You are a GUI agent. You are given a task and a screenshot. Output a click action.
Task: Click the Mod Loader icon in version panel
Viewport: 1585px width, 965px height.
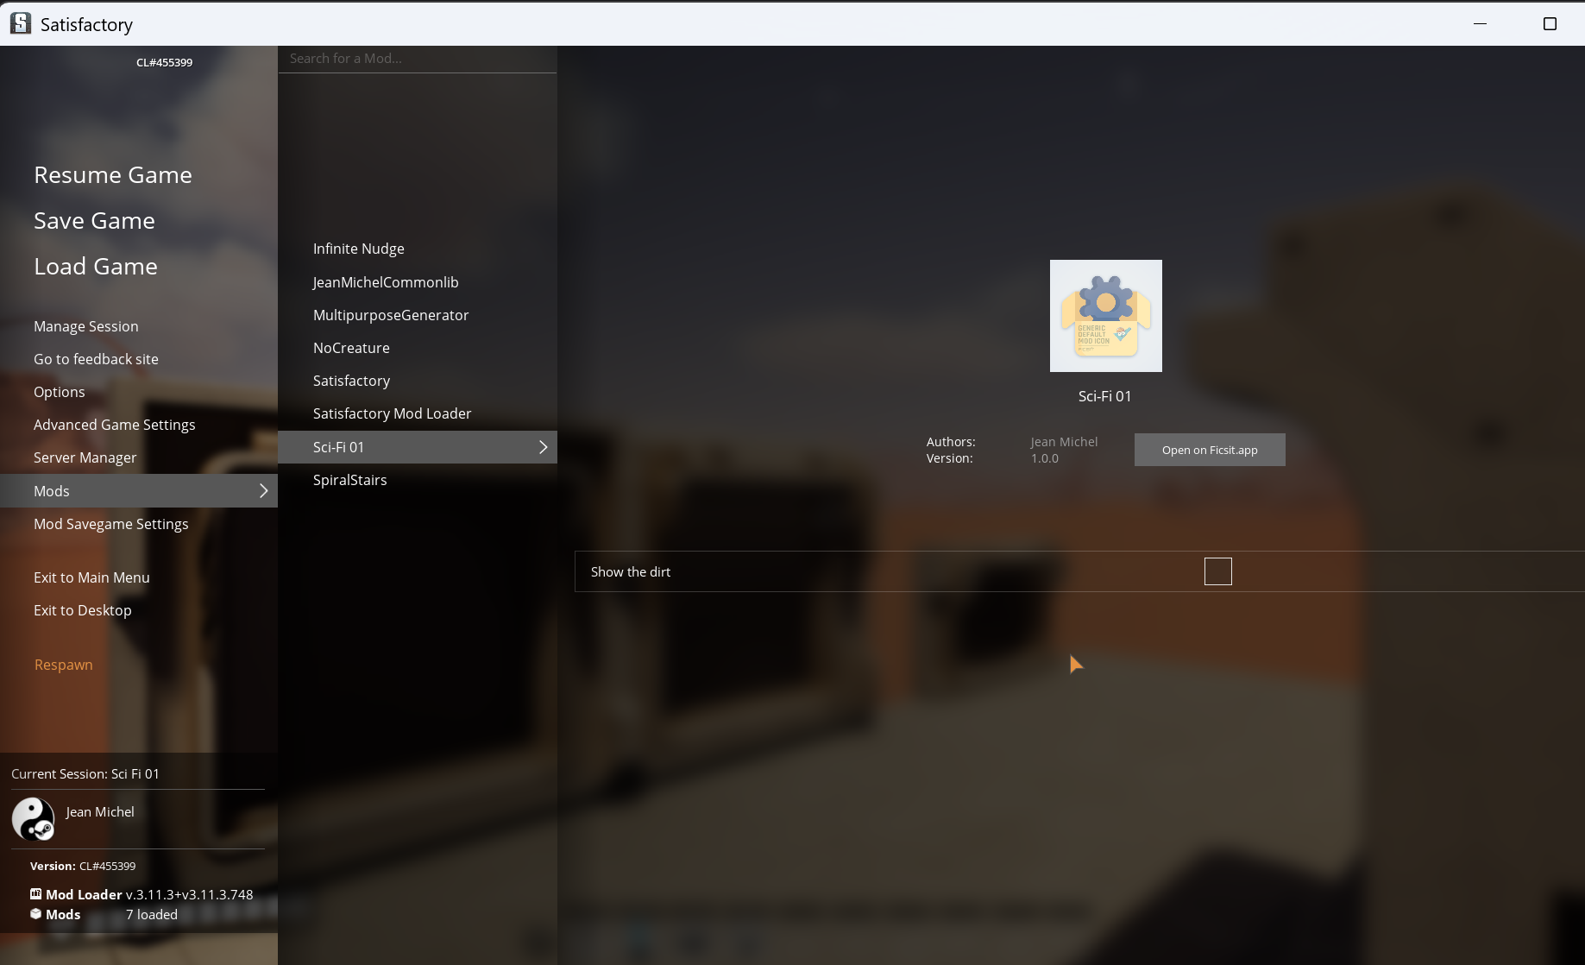click(x=35, y=894)
